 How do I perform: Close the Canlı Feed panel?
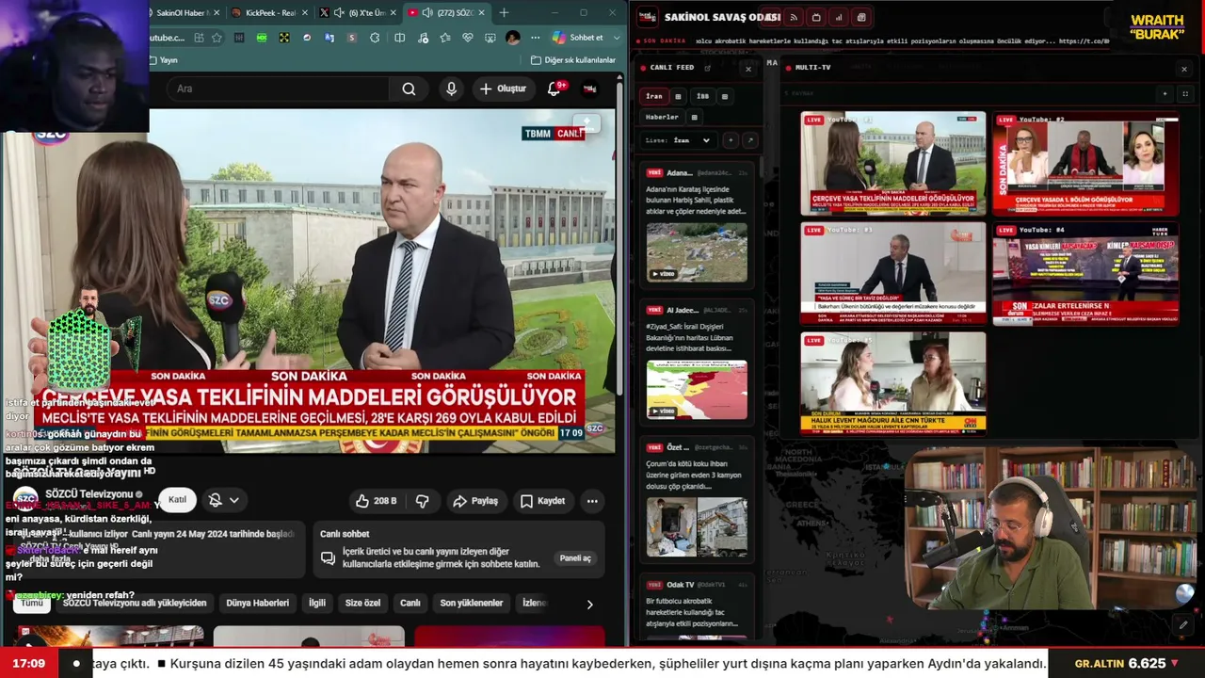[748, 69]
